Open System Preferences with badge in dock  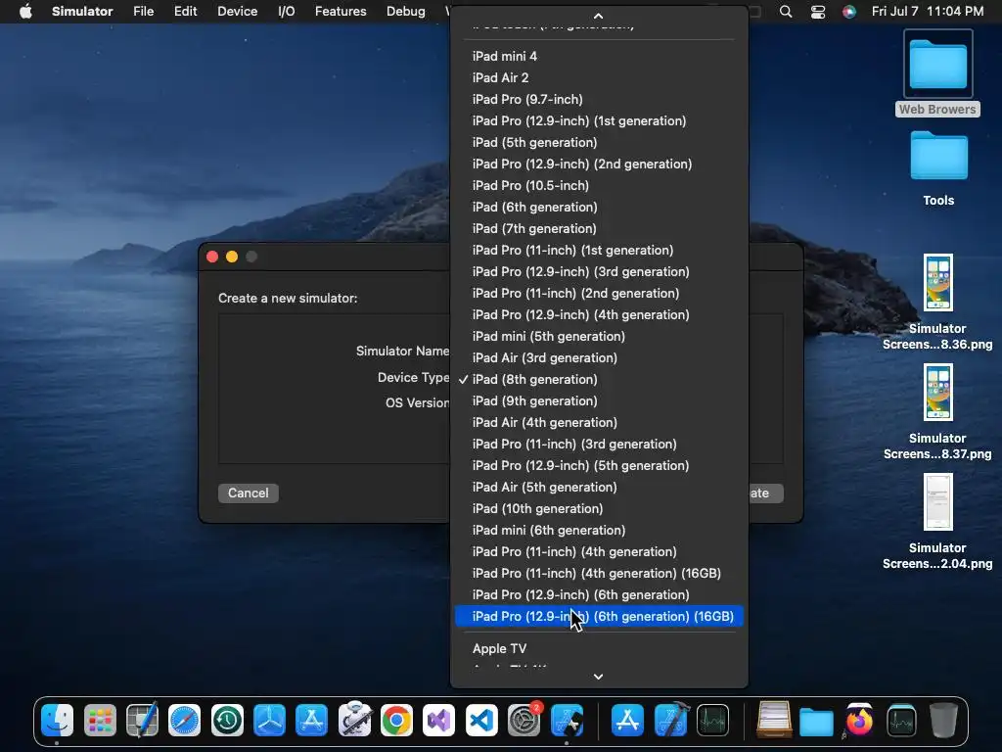pos(524,721)
